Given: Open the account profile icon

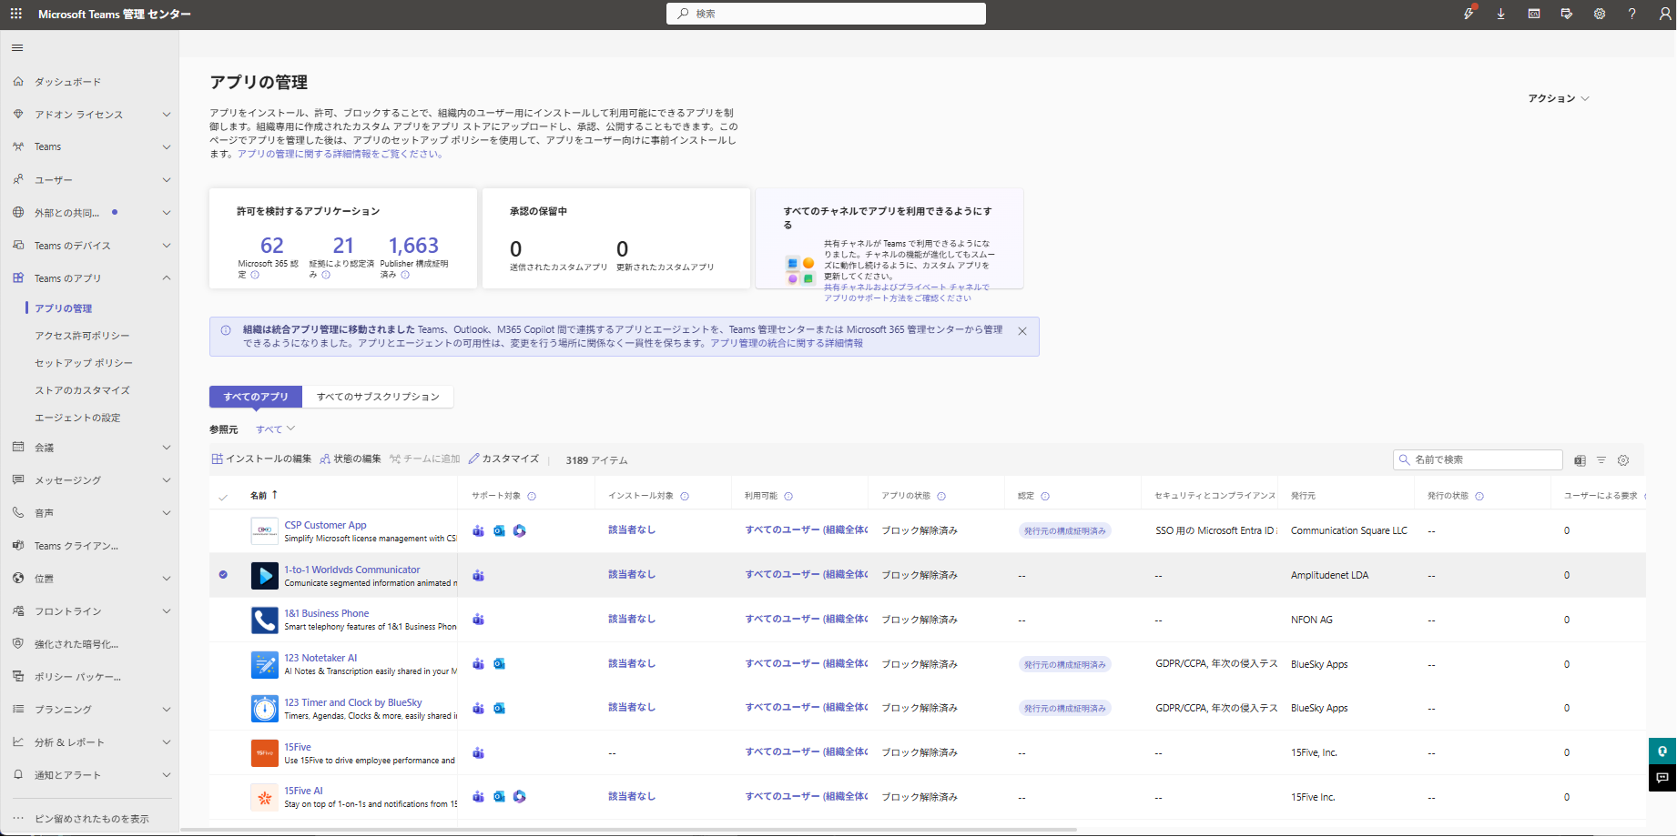Looking at the screenshot, I should coord(1665,14).
